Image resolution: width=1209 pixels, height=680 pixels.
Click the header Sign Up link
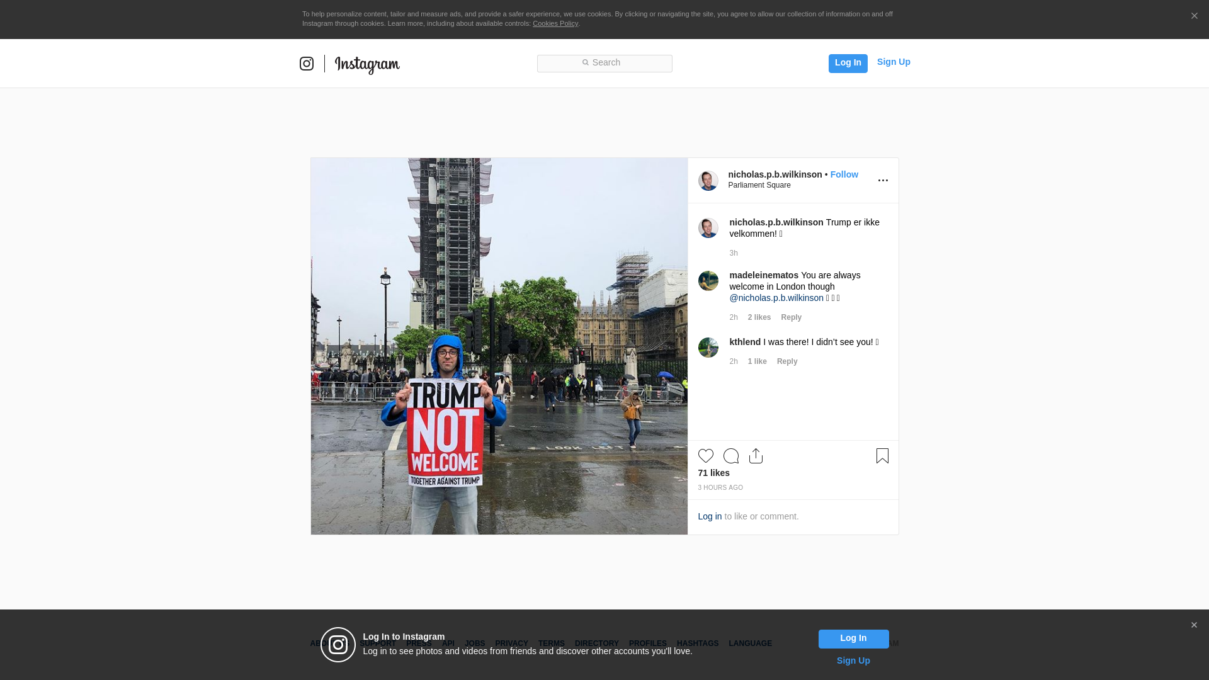[894, 62]
